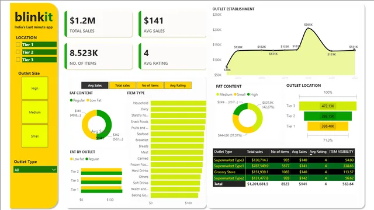Viewport: 374px width, 210px height.
Task: Select the Supermarket Type1 table row
Action: [284, 166]
